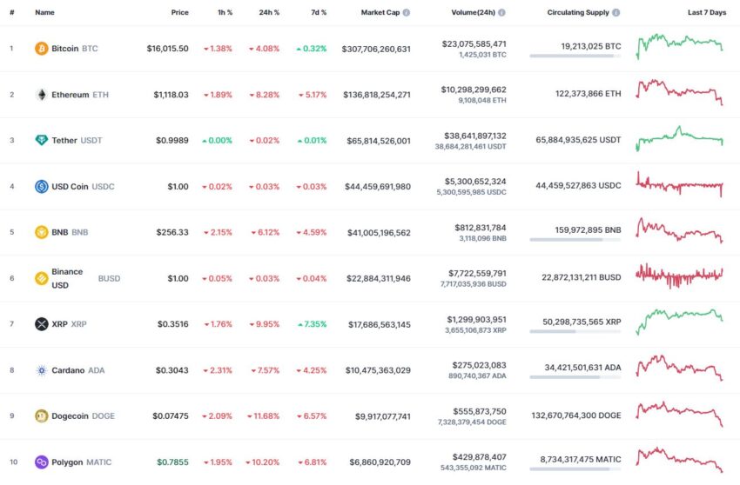
Task: Click the Market Cap info icon
Action: [x=407, y=13]
